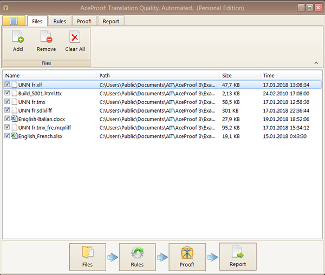Select file name English_French.xlsx
Screen dimensions: 325x275
(40, 136)
